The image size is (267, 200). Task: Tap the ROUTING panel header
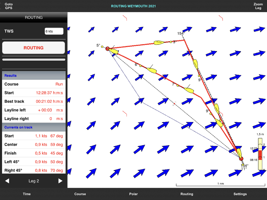tap(34, 17)
